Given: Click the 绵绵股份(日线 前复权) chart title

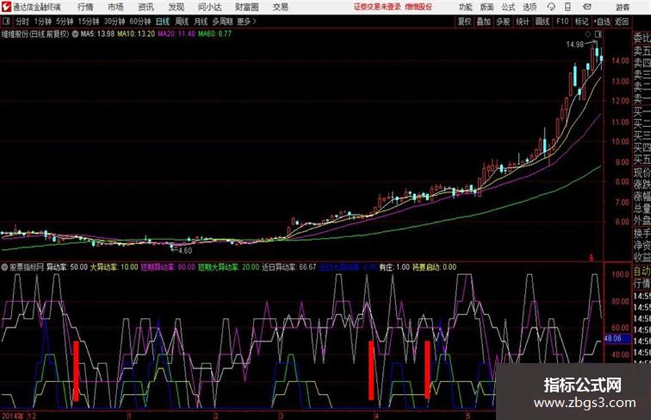Looking at the screenshot, I should (x=35, y=34).
